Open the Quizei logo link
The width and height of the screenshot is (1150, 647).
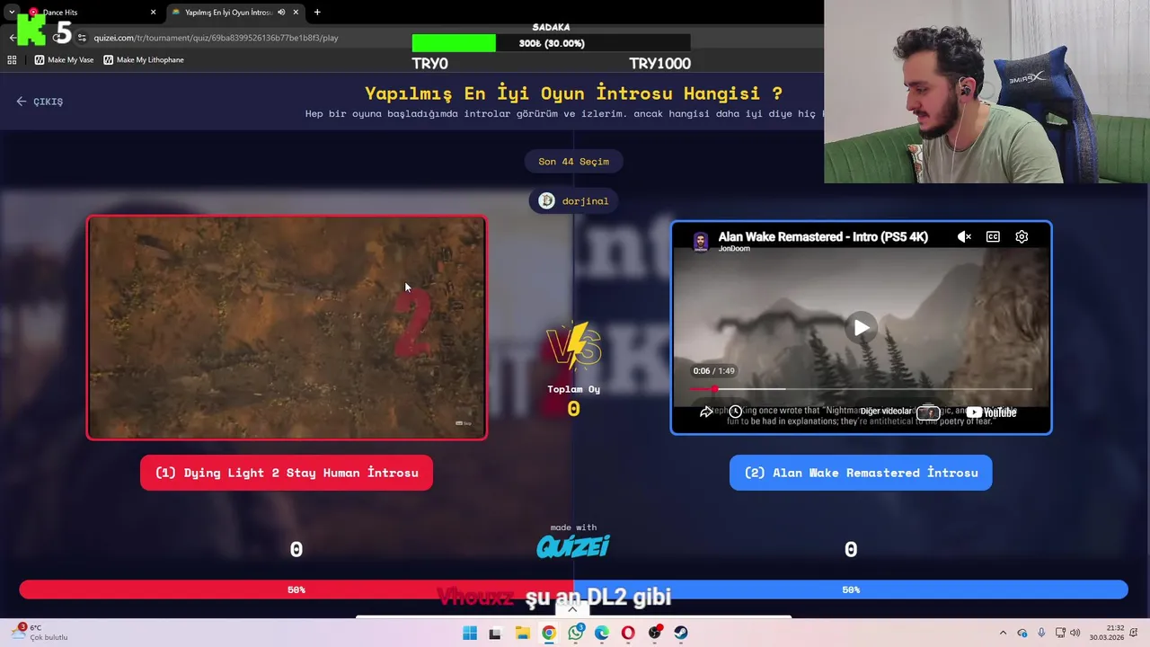[x=573, y=546]
